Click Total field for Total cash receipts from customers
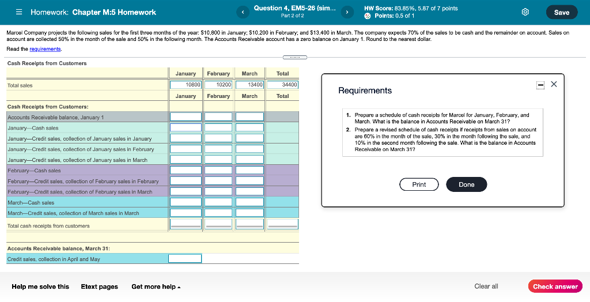 pos(282,225)
